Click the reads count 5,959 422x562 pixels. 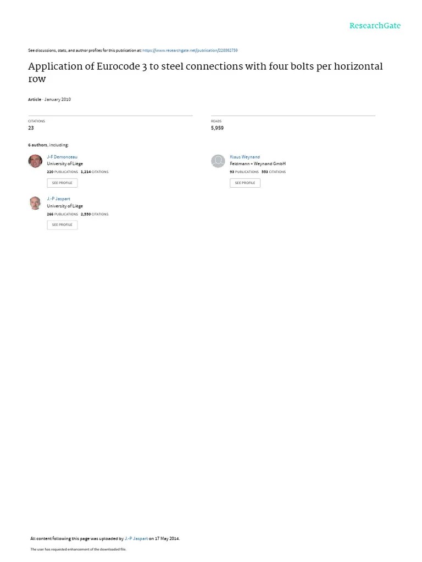(217, 127)
